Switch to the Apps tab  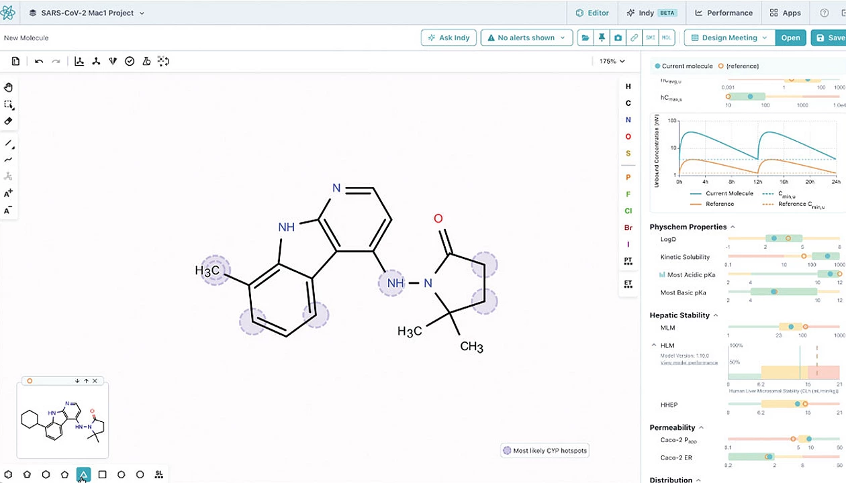[x=786, y=13]
